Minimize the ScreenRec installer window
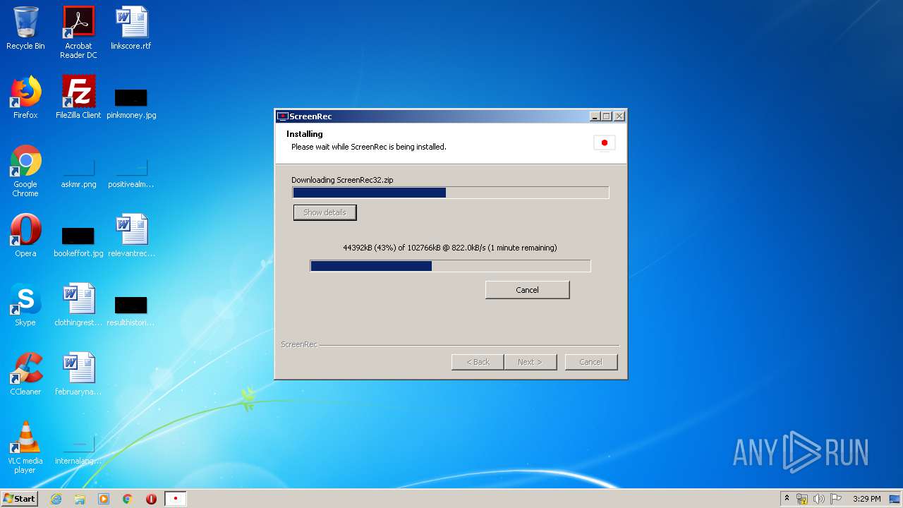 [595, 116]
